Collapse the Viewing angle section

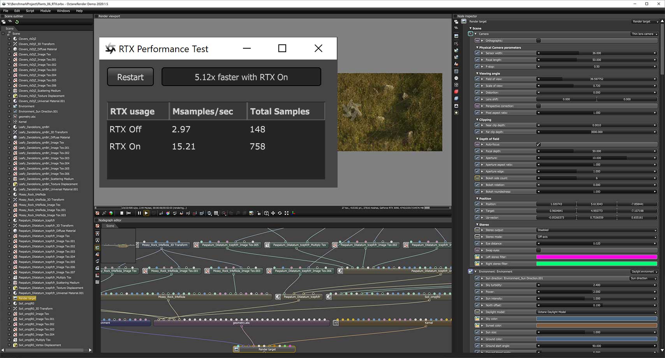477,73
